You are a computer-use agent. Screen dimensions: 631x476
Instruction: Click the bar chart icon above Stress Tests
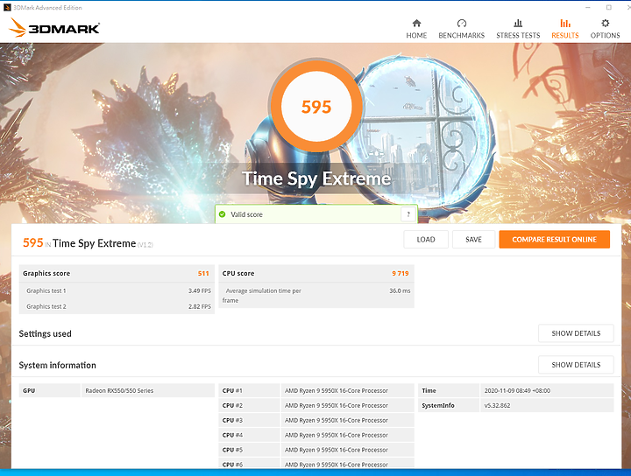[518, 23]
